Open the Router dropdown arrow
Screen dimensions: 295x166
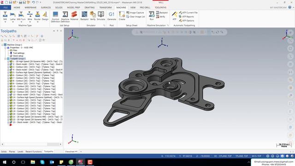37,22
